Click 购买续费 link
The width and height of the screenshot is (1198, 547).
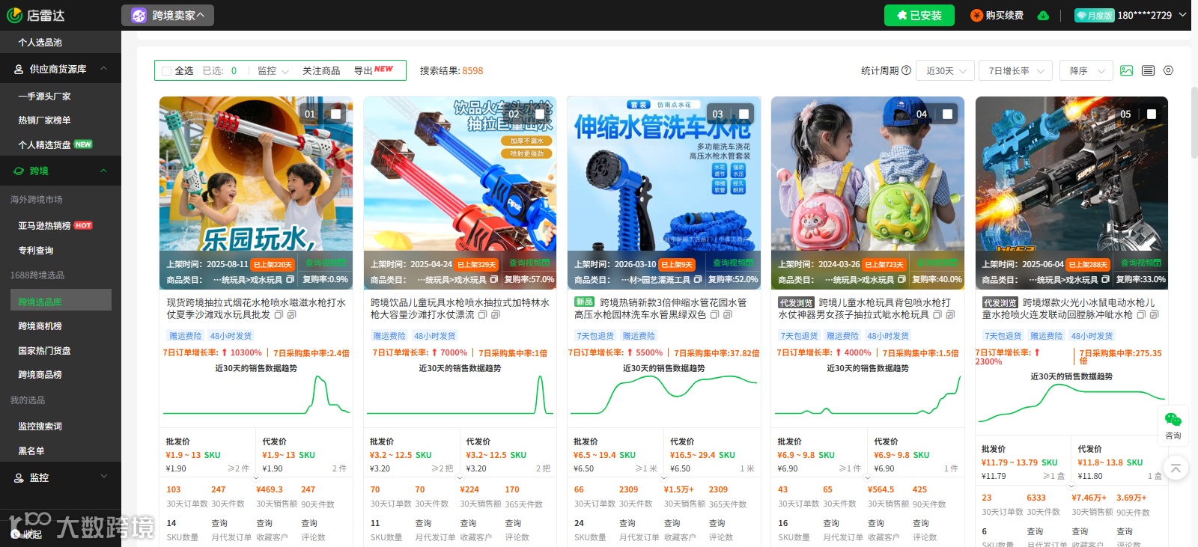click(x=1004, y=15)
